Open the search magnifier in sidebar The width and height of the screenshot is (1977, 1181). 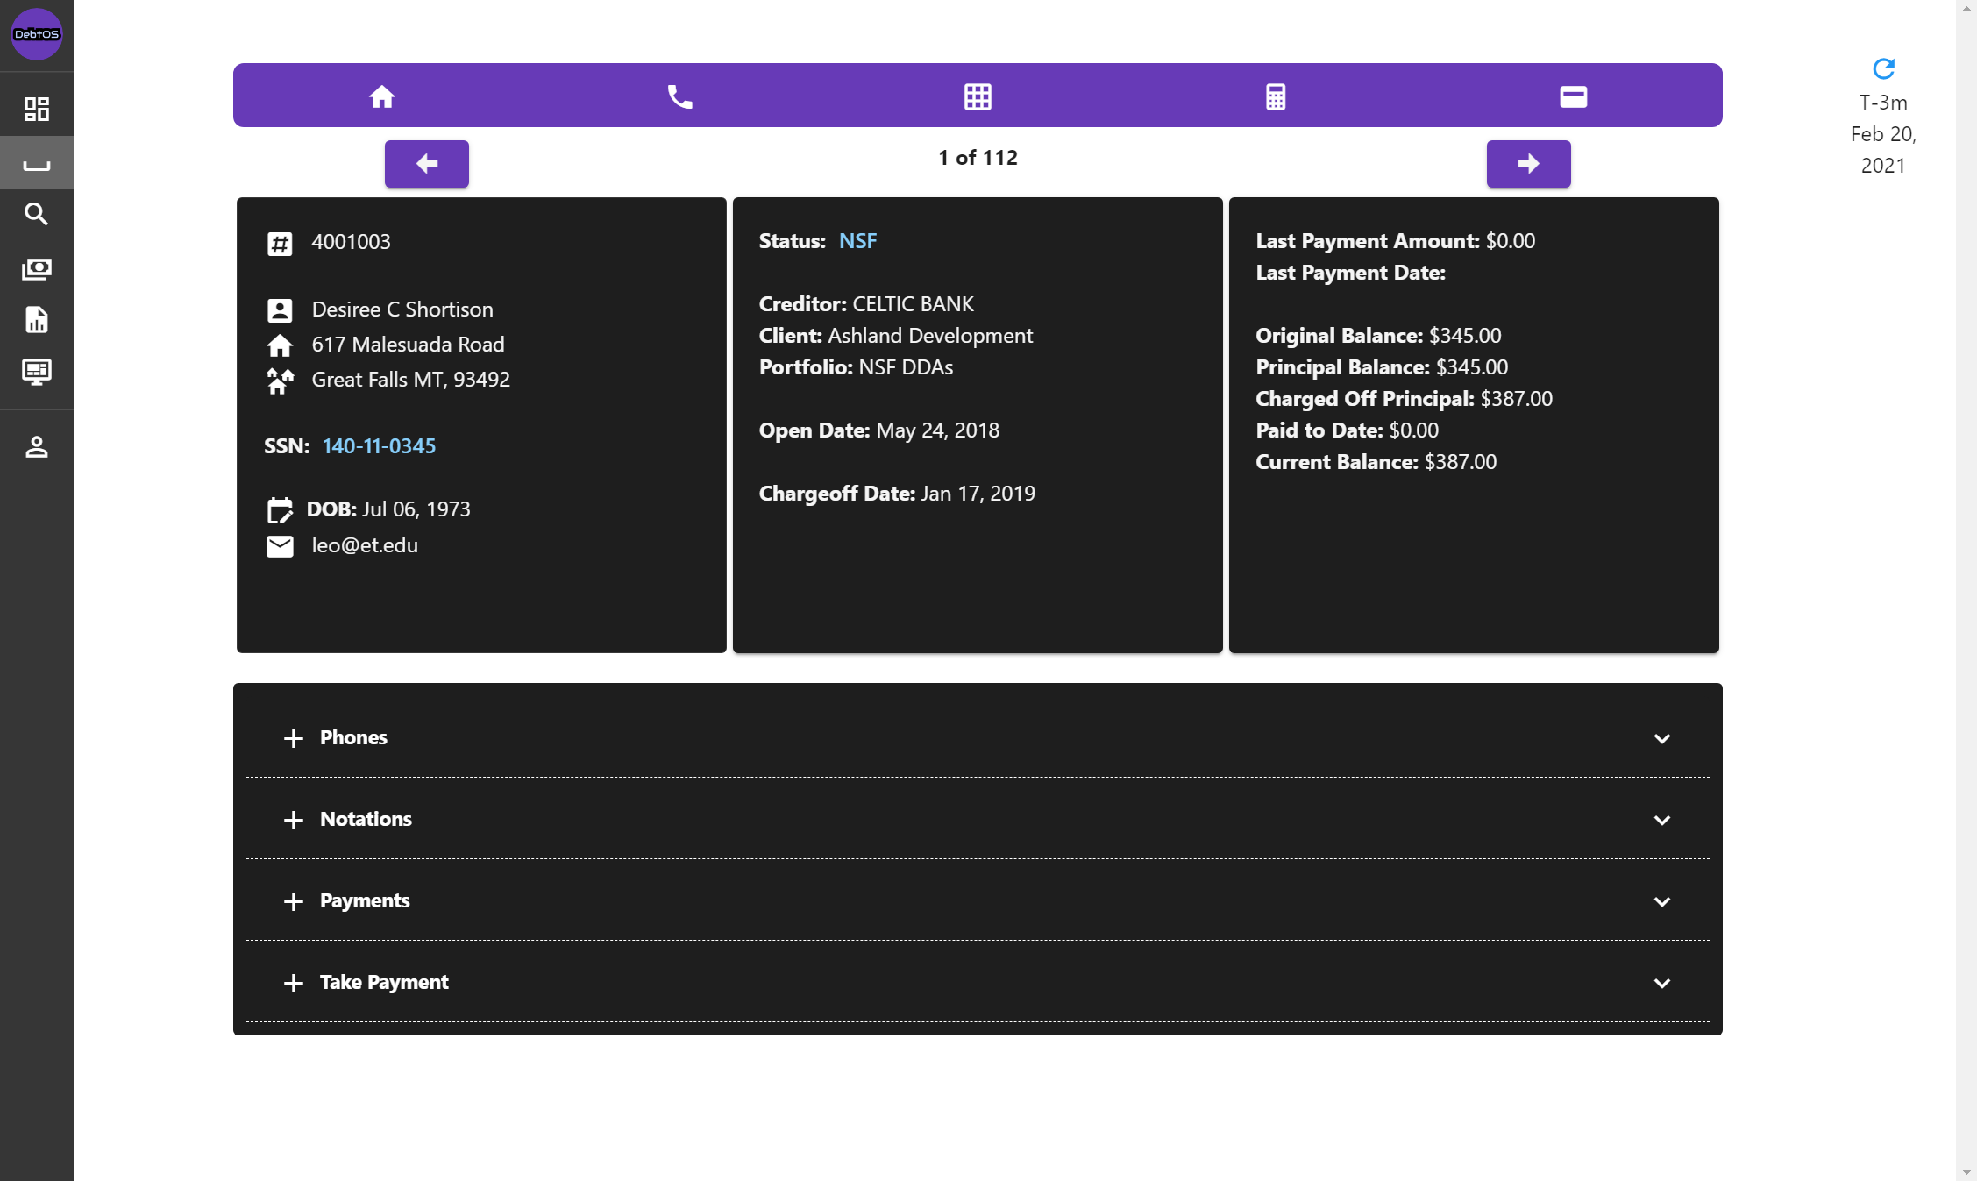coord(36,214)
